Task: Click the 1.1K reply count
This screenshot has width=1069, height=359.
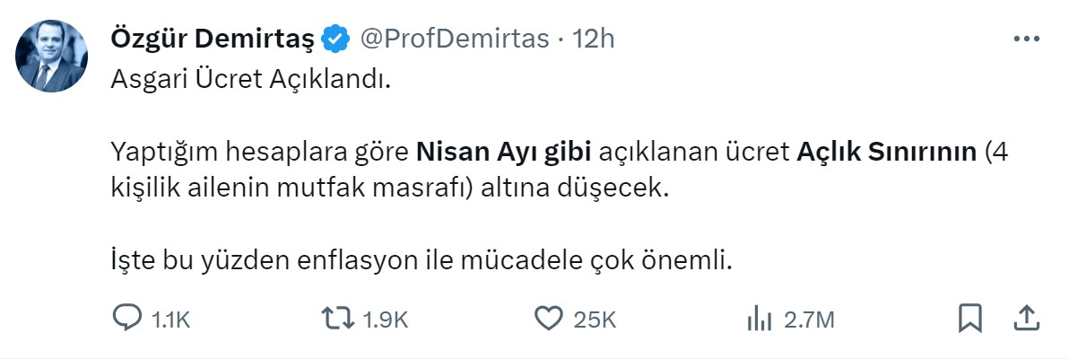Action: 171,319
